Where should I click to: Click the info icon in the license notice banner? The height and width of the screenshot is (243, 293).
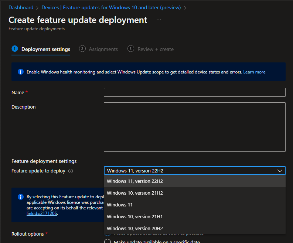click(21, 197)
